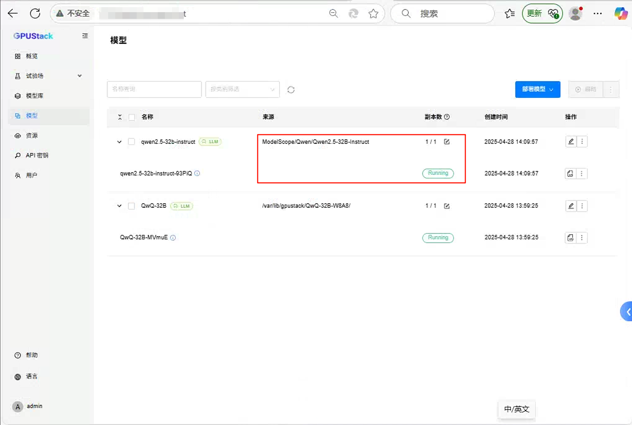The image size is (632, 425).
Task: Edit the qwen2.5-32b-instruct model
Action: pyautogui.click(x=571, y=142)
